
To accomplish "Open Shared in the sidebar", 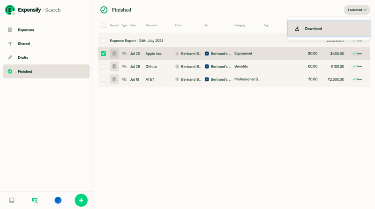I will pos(46,44).
